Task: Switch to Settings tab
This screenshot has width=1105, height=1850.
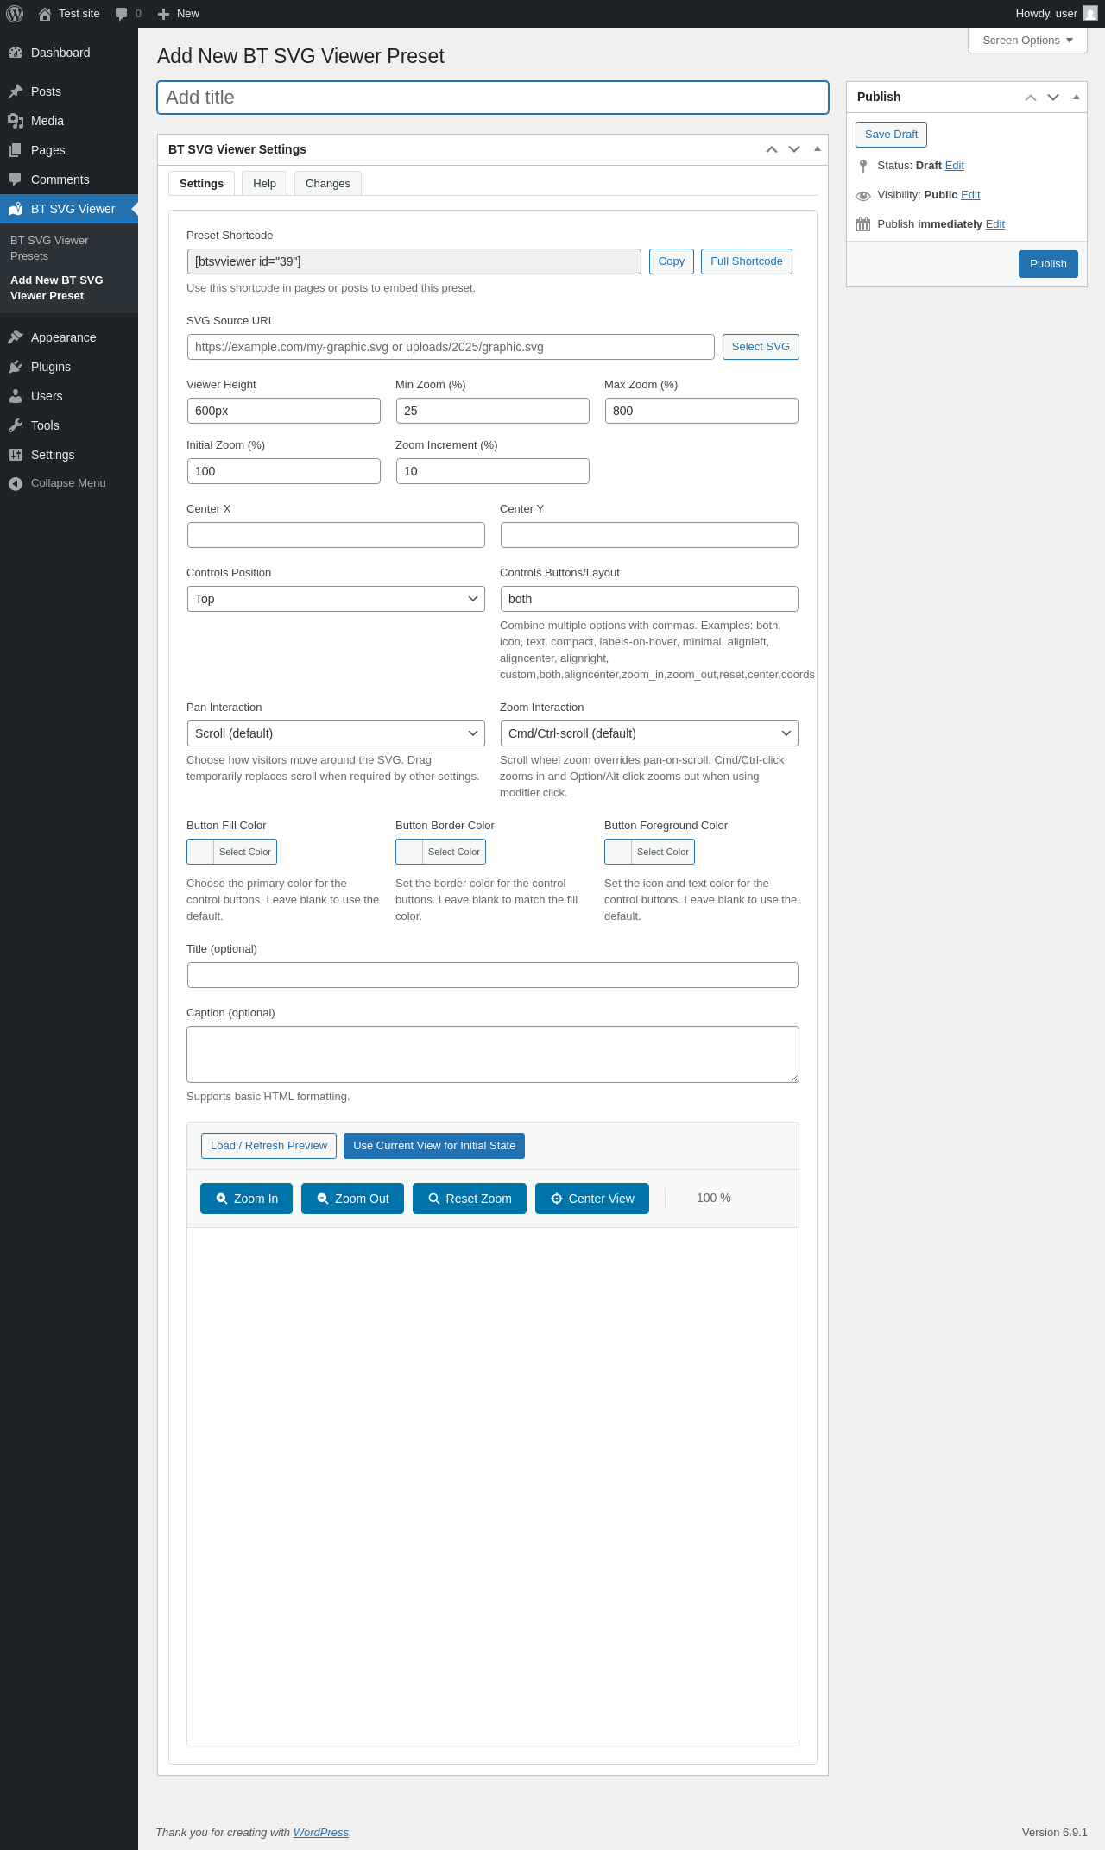Action: 201,183
